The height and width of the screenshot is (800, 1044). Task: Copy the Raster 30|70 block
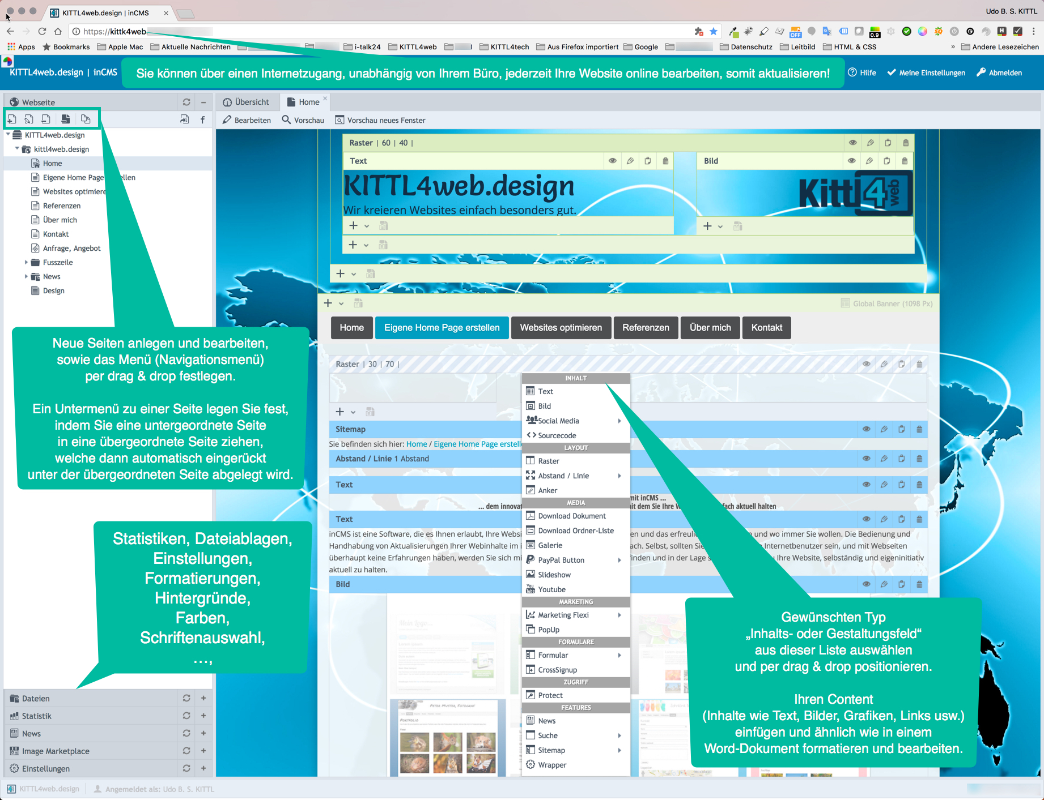[x=902, y=364]
